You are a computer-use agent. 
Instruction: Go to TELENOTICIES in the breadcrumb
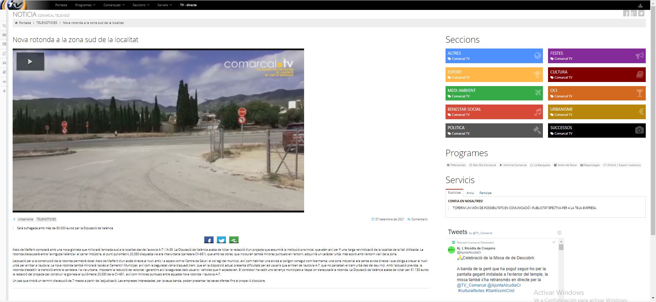pos(47,23)
